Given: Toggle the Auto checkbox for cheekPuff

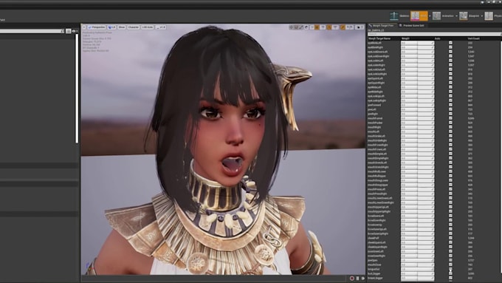Looking at the screenshot, I should (450, 238).
